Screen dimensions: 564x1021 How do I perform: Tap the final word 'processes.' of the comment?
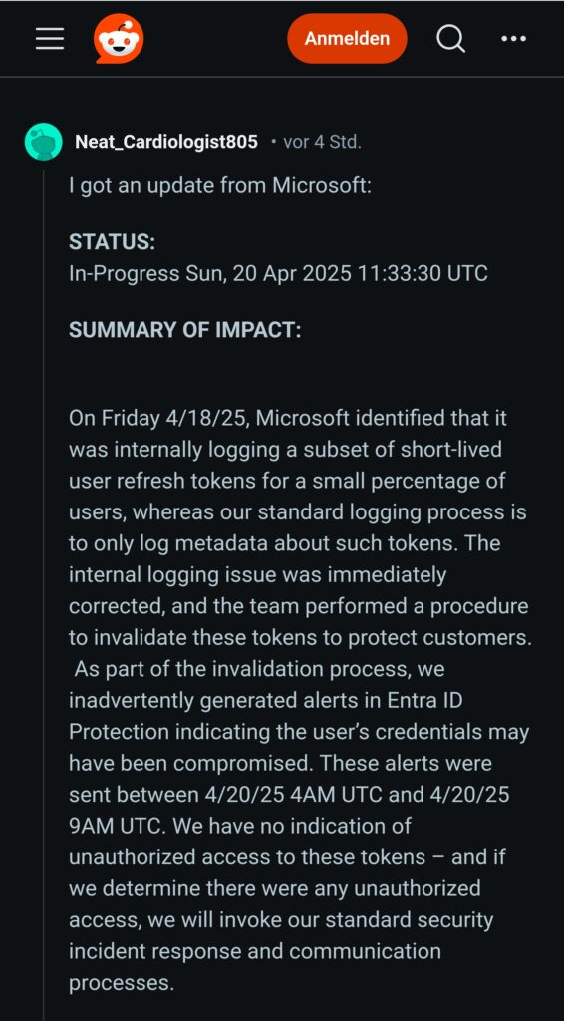pos(122,983)
